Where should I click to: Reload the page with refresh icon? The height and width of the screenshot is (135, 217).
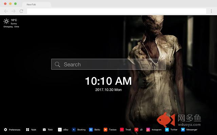21,11
